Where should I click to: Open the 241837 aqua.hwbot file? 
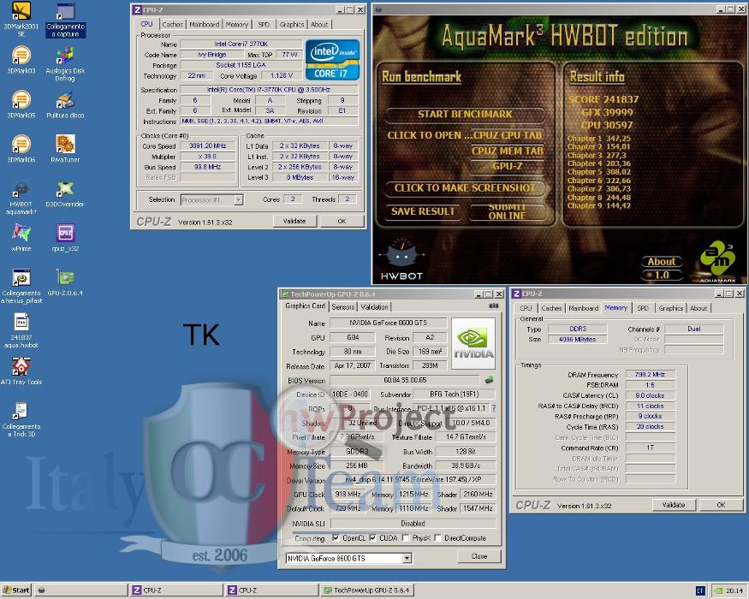21,330
